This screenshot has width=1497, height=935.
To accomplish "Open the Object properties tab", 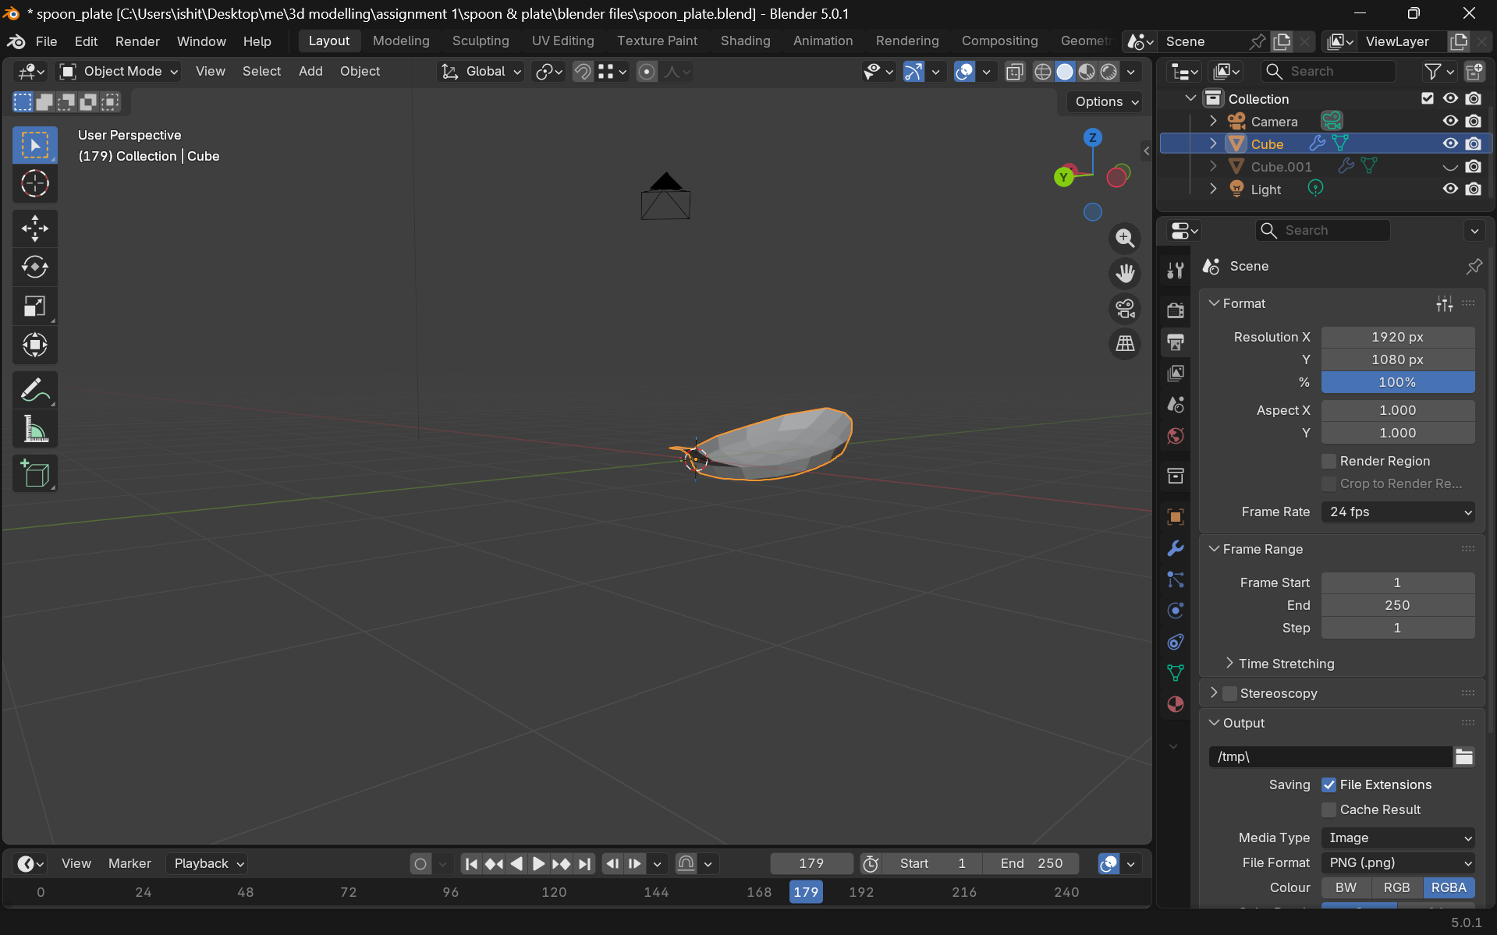I will [x=1176, y=516].
